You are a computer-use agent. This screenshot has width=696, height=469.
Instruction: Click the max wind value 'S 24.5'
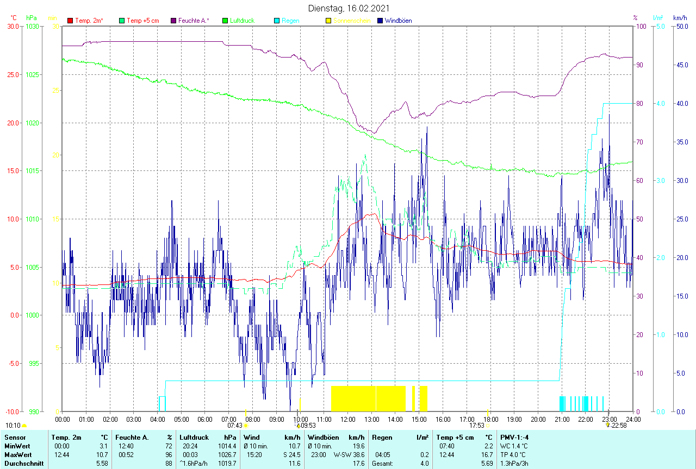click(291, 454)
